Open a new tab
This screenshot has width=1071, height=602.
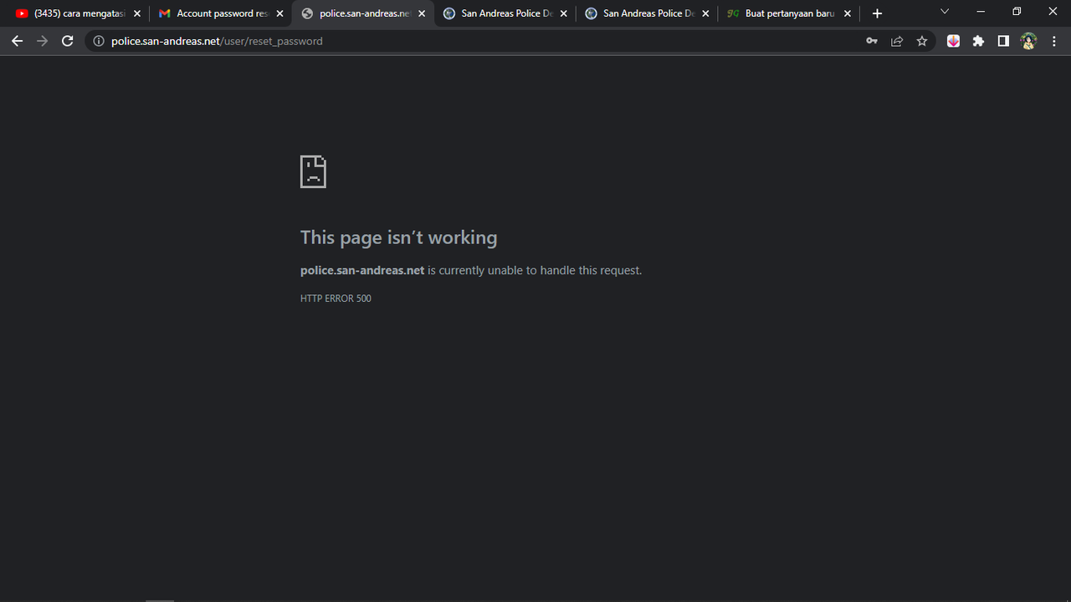click(877, 13)
